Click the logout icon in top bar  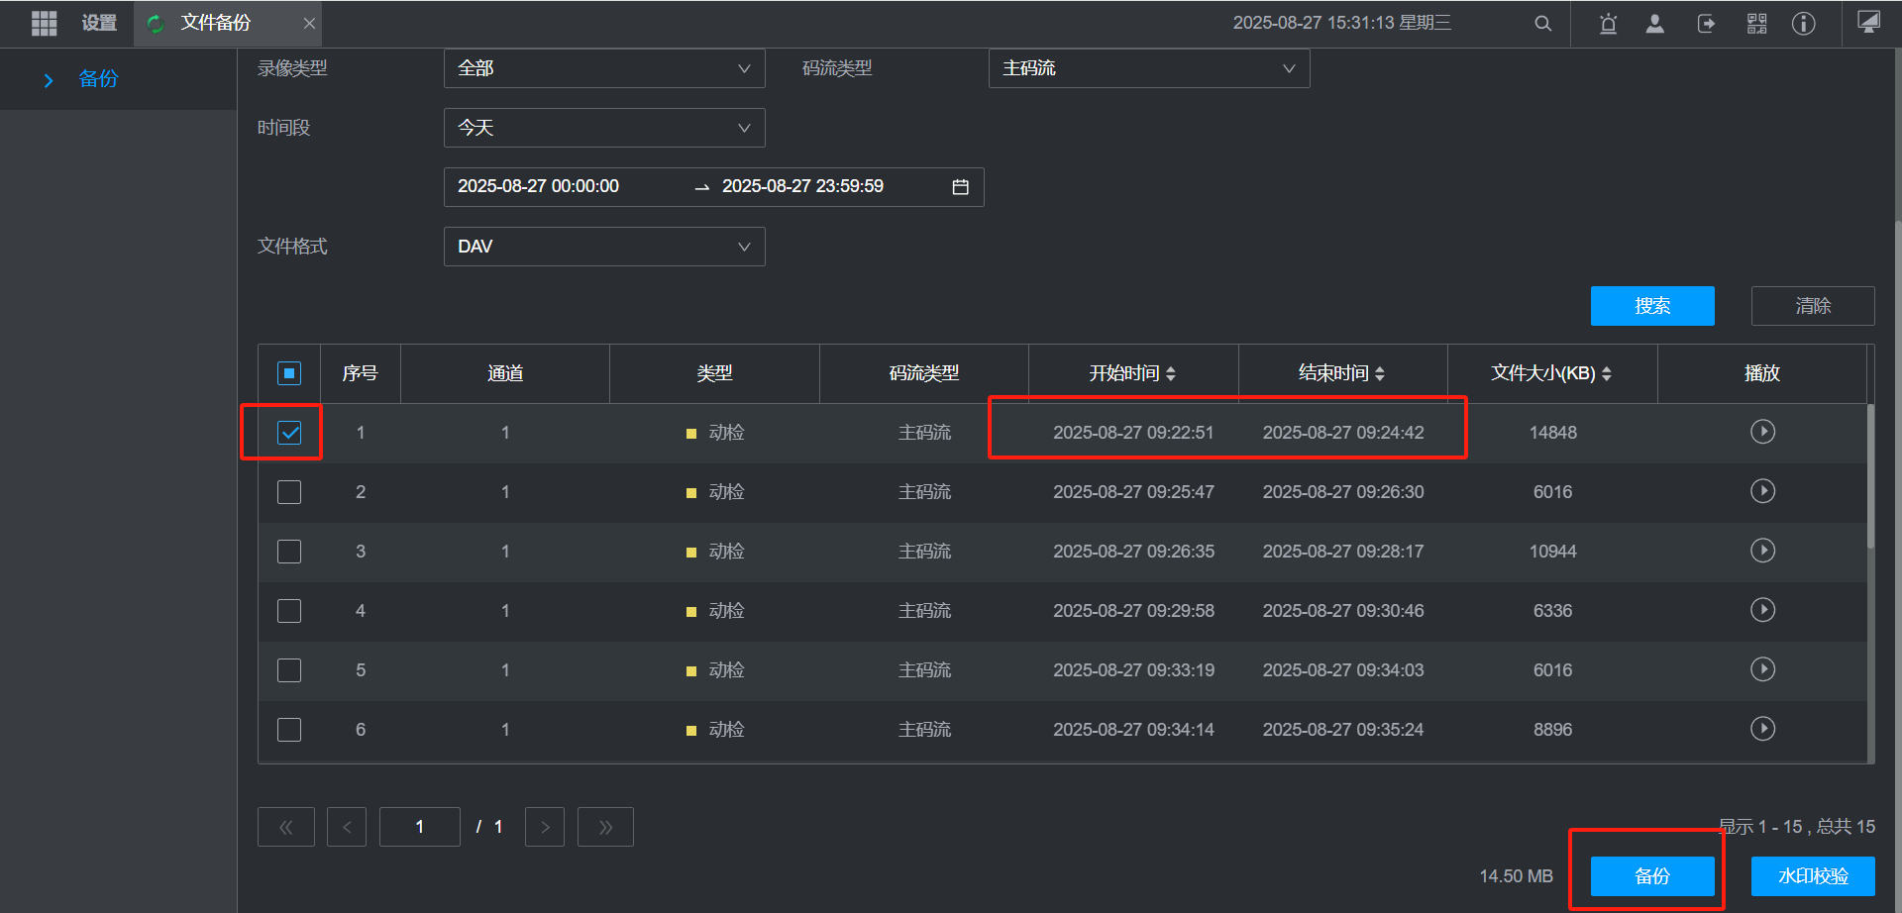tap(1706, 24)
